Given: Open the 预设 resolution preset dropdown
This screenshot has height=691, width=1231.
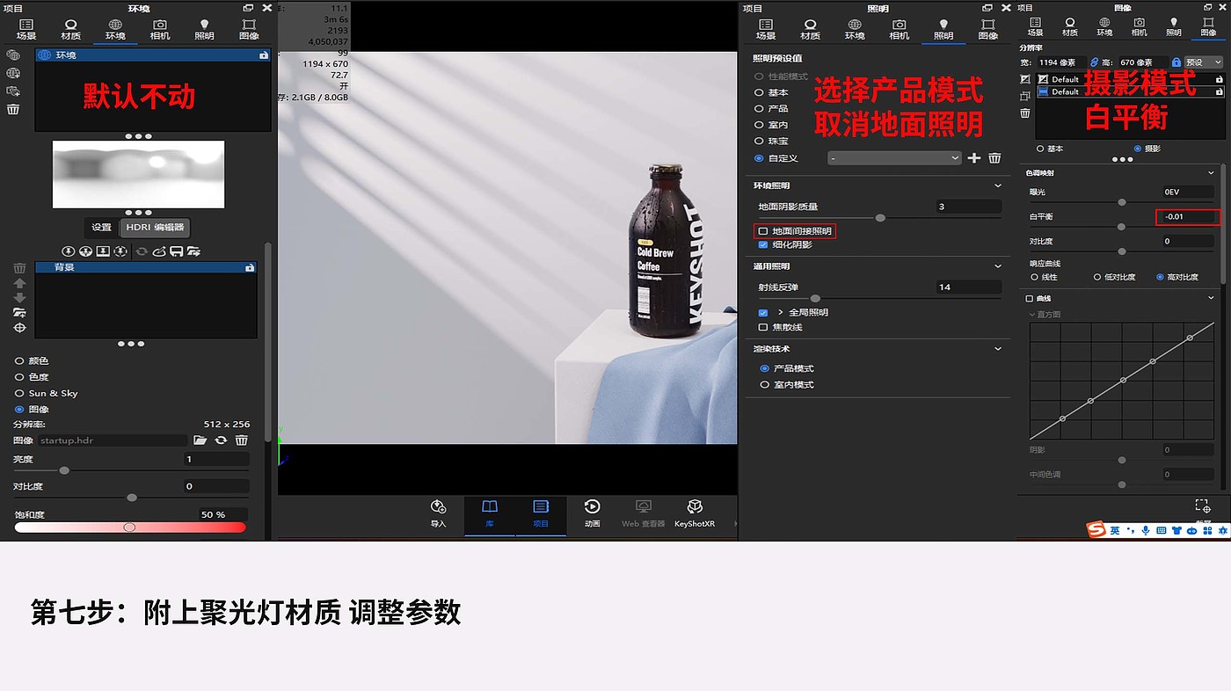Looking at the screenshot, I should pyautogui.click(x=1204, y=62).
